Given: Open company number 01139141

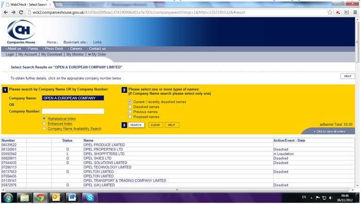Looking at the screenshot, I should (x=9, y=180).
